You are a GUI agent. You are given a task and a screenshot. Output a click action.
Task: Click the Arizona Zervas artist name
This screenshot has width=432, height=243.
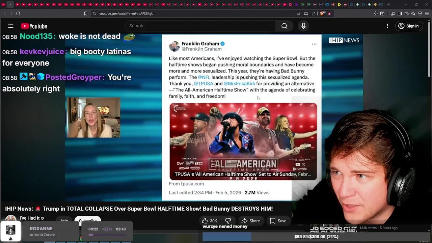coord(43,235)
